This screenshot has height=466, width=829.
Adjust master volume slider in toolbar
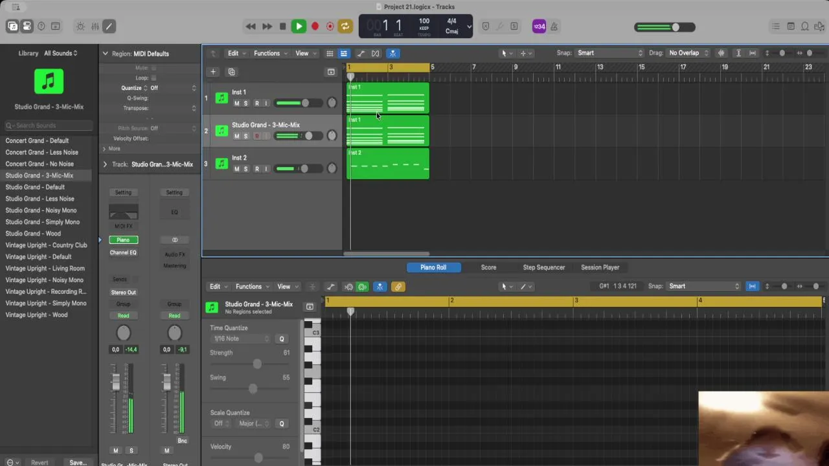pos(665,27)
